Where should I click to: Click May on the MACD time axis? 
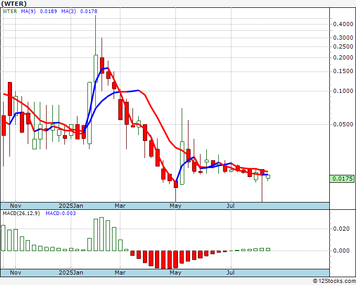point(175,272)
